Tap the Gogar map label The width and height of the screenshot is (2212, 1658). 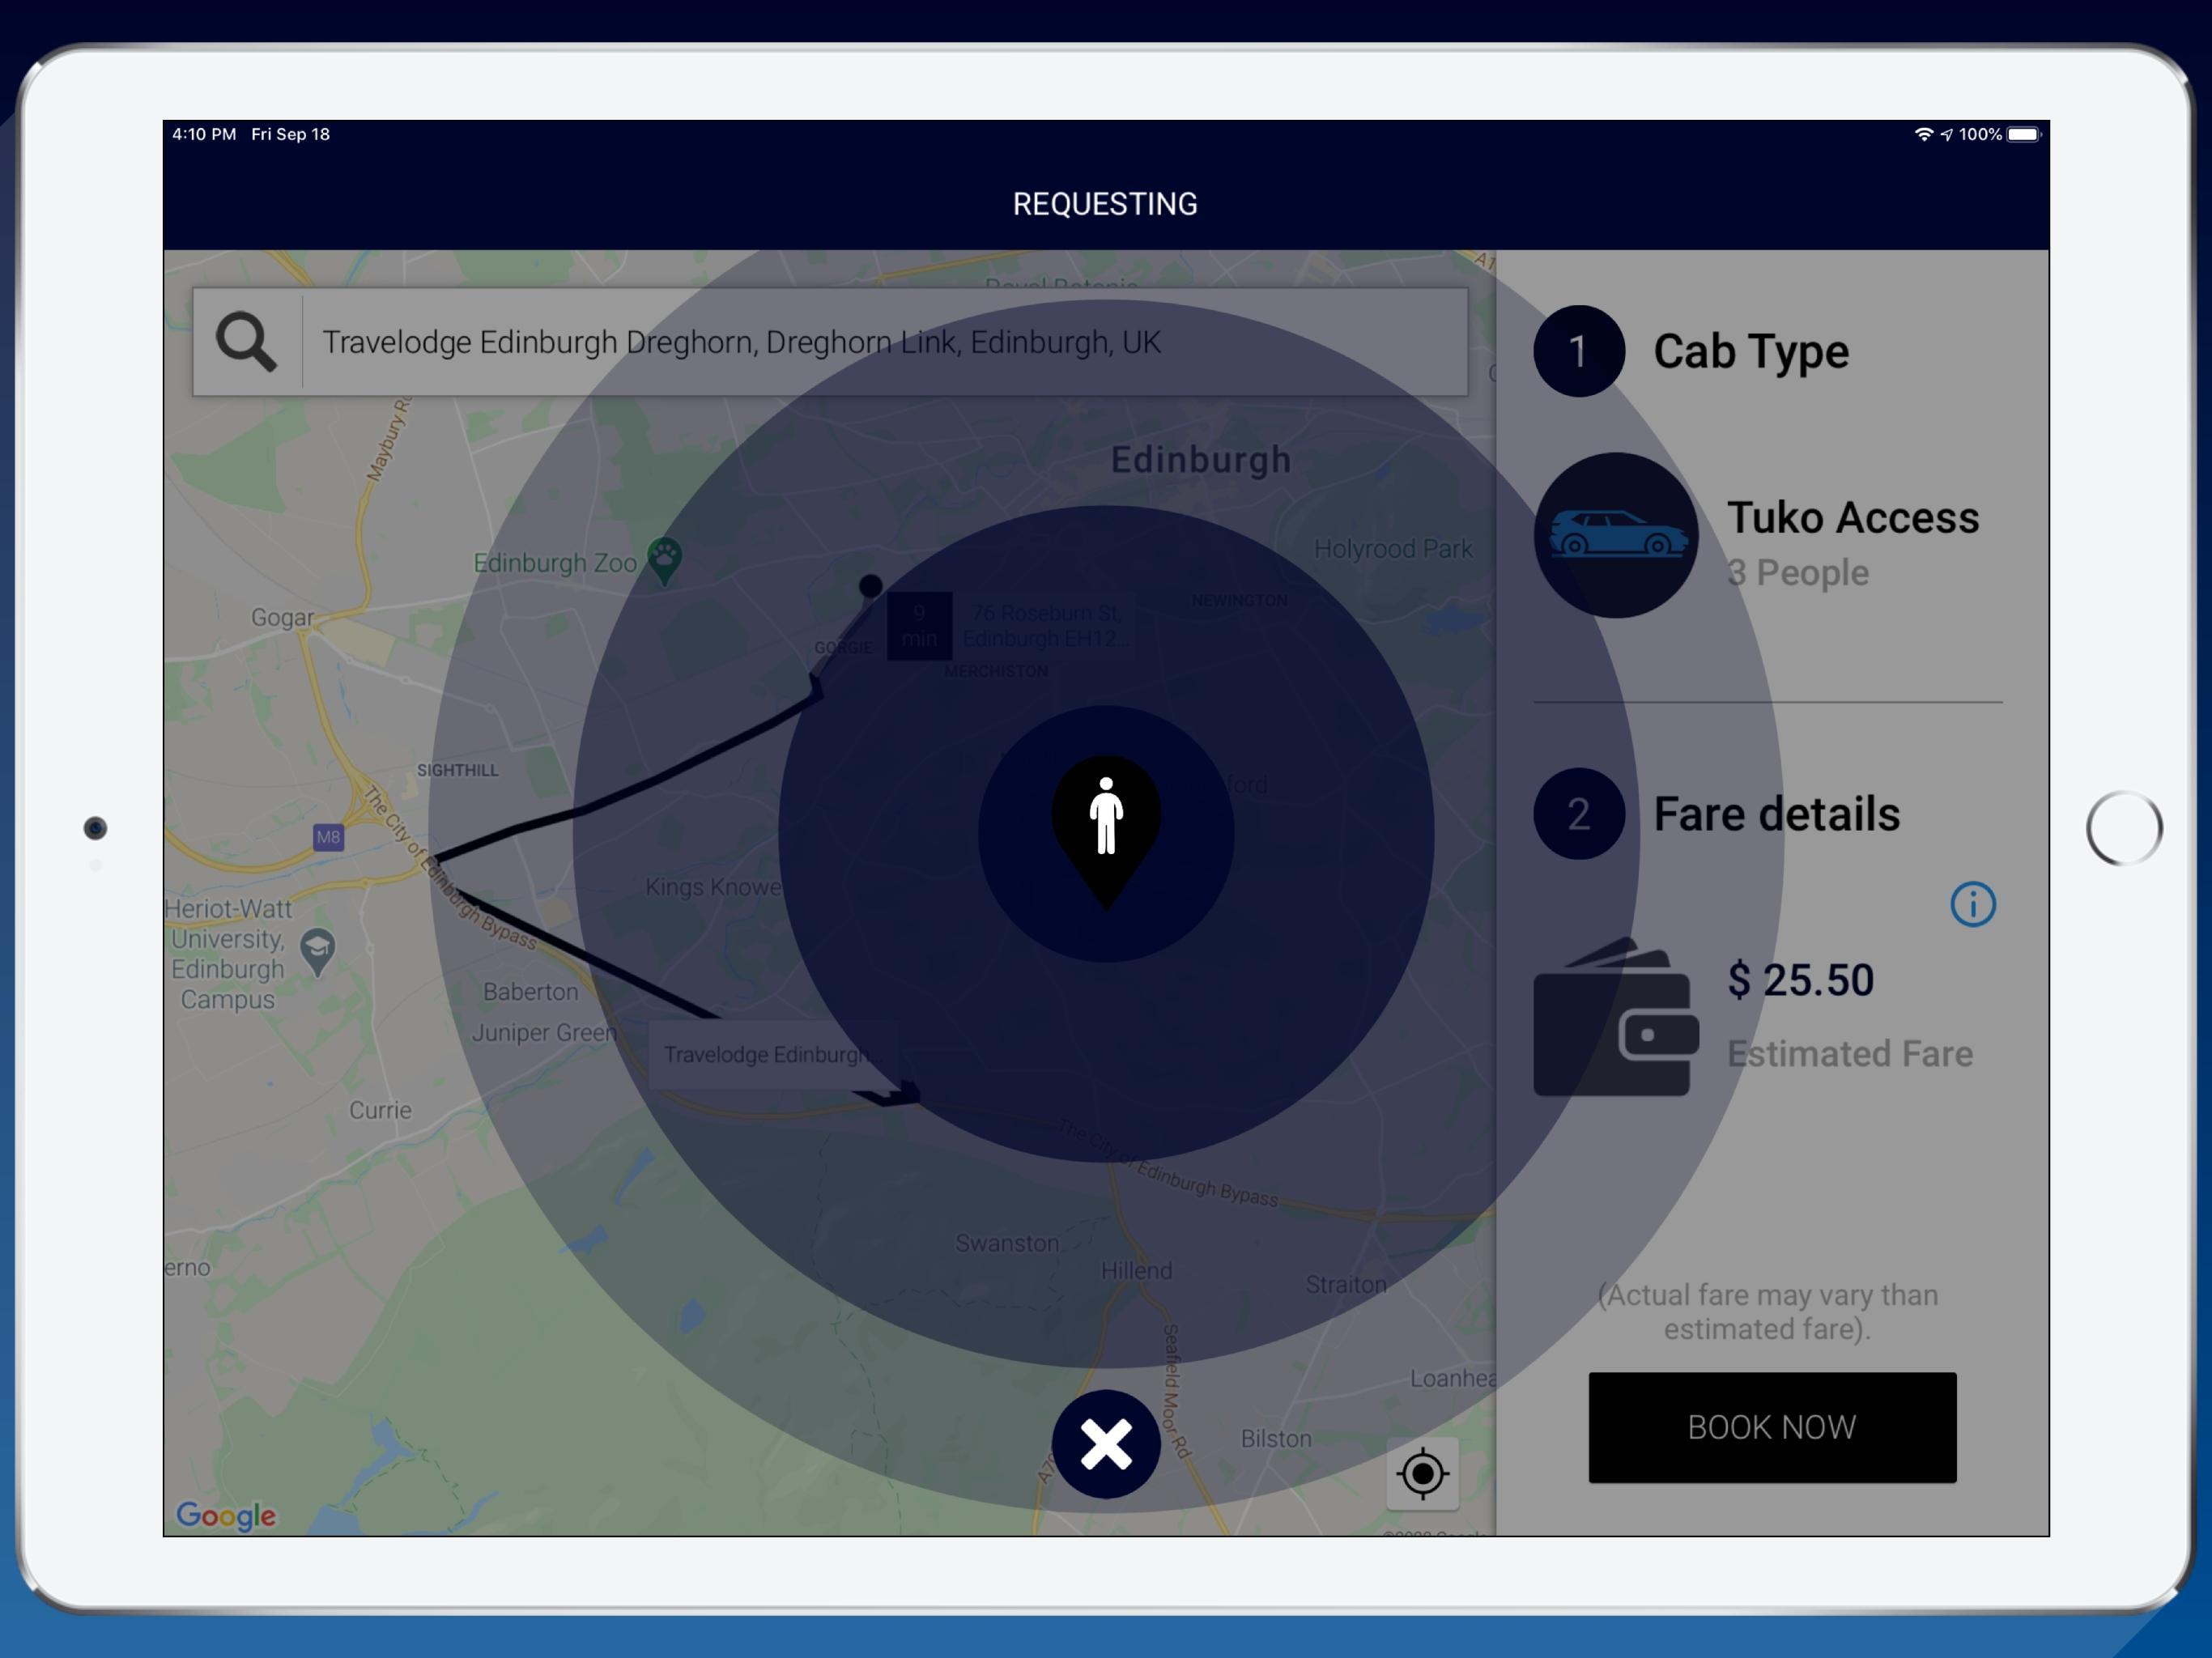pos(282,618)
